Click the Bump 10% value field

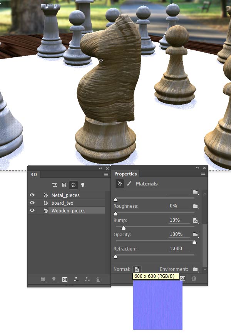tap(179, 220)
